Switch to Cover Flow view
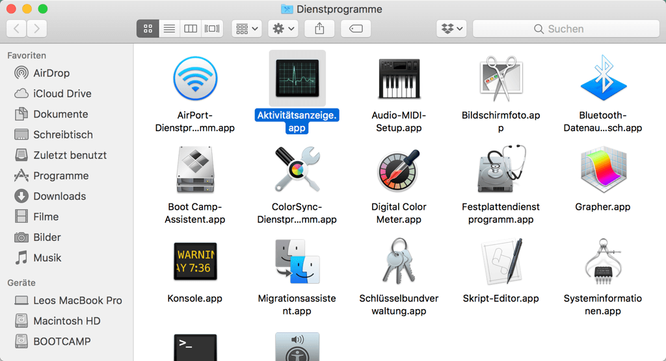This screenshot has width=666, height=361. coord(212,29)
